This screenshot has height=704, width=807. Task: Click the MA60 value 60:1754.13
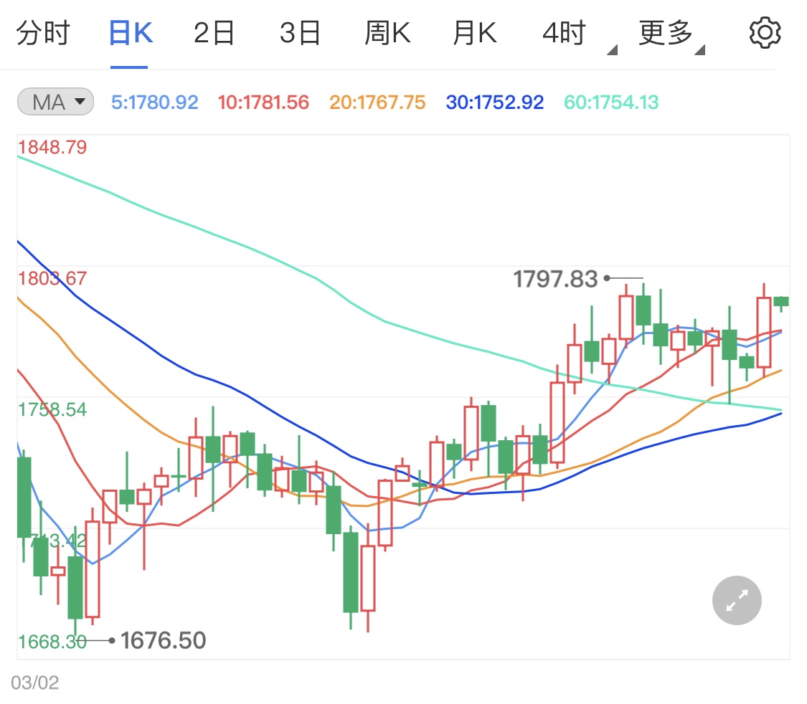[x=611, y=103]
